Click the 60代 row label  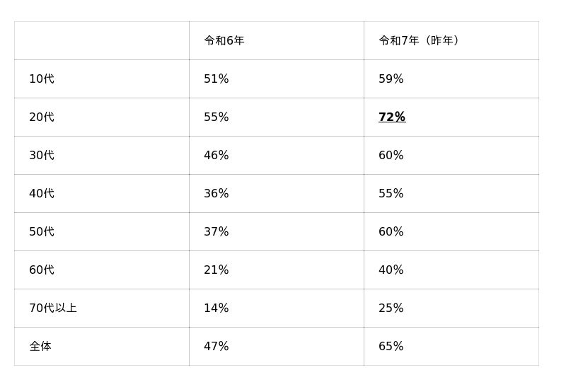coord(42,270)
